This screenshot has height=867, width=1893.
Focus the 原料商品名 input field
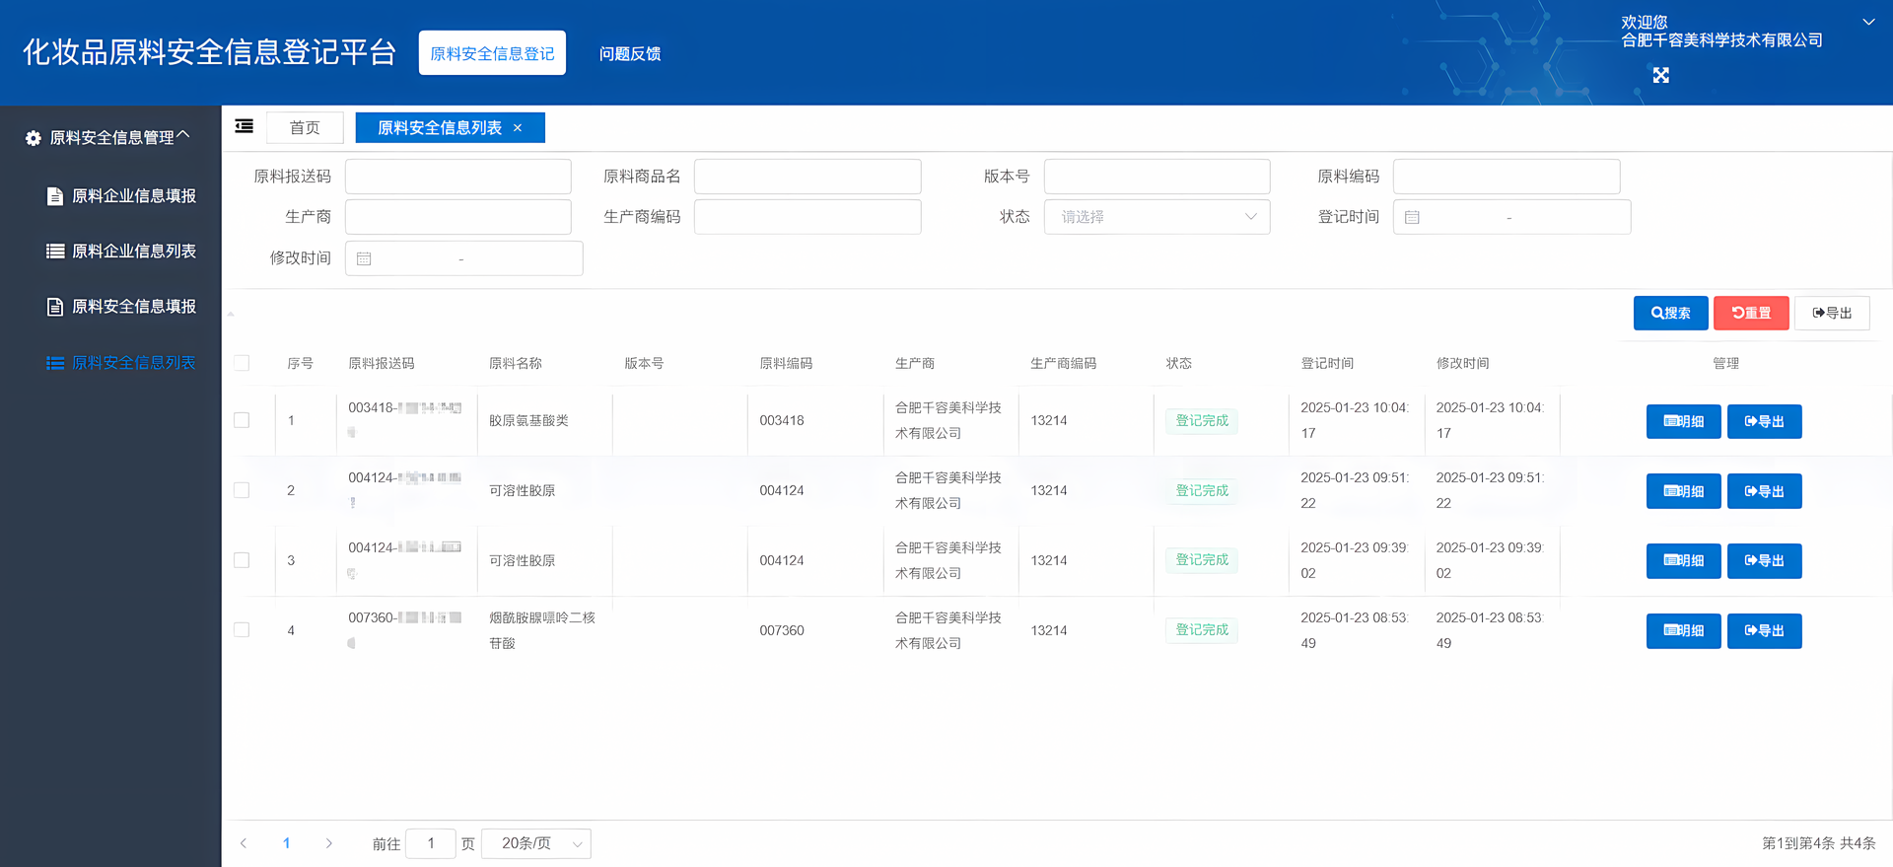coord(807,177)
